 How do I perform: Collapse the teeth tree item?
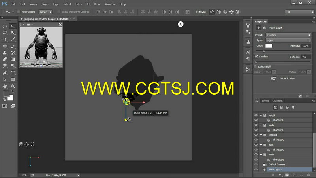tap(261, 155)
